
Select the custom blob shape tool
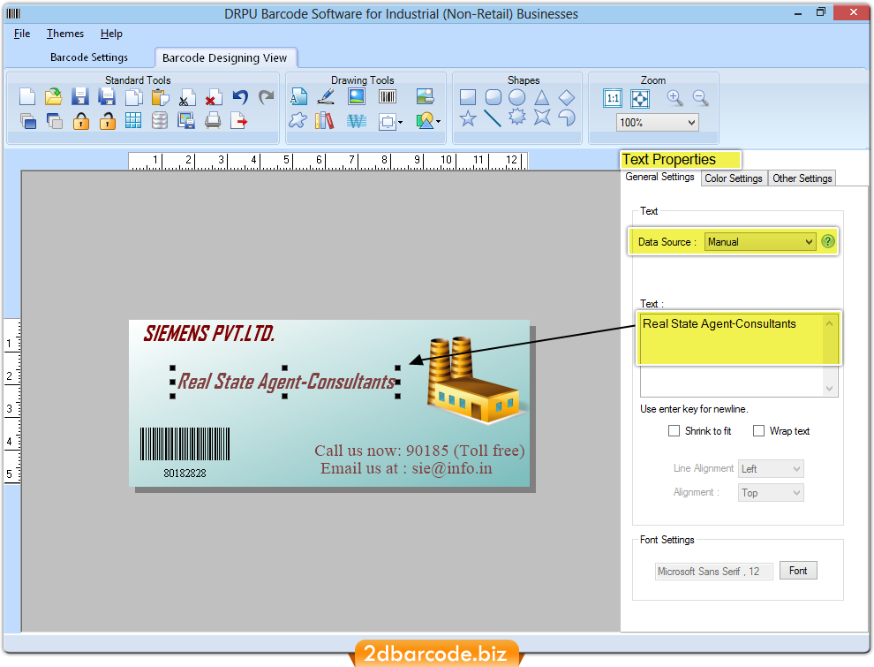[x=298, y=120]
